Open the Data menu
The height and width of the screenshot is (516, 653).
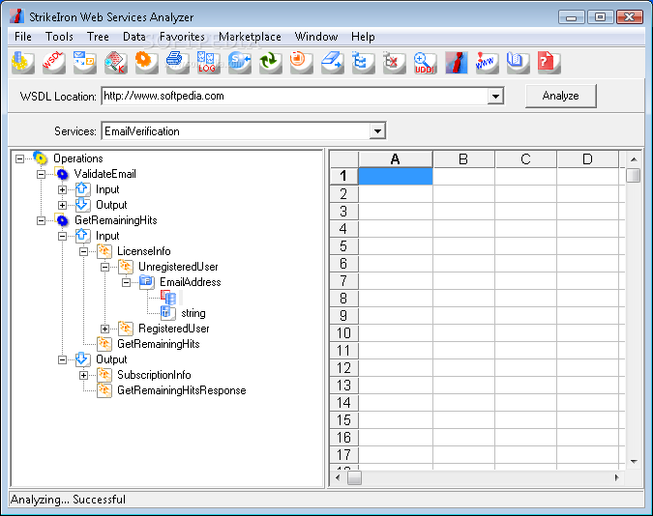[134, 37]
